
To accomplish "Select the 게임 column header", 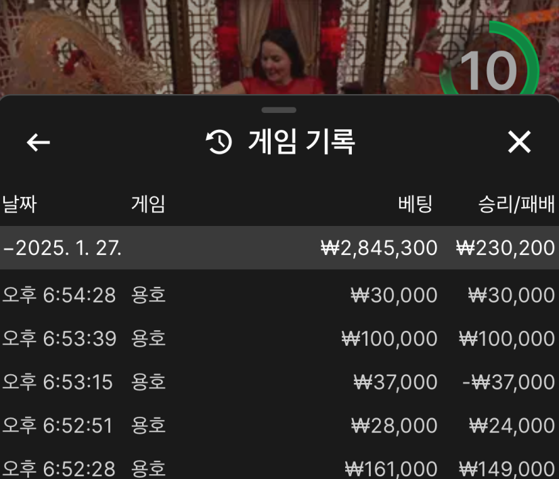I will 148,204.
